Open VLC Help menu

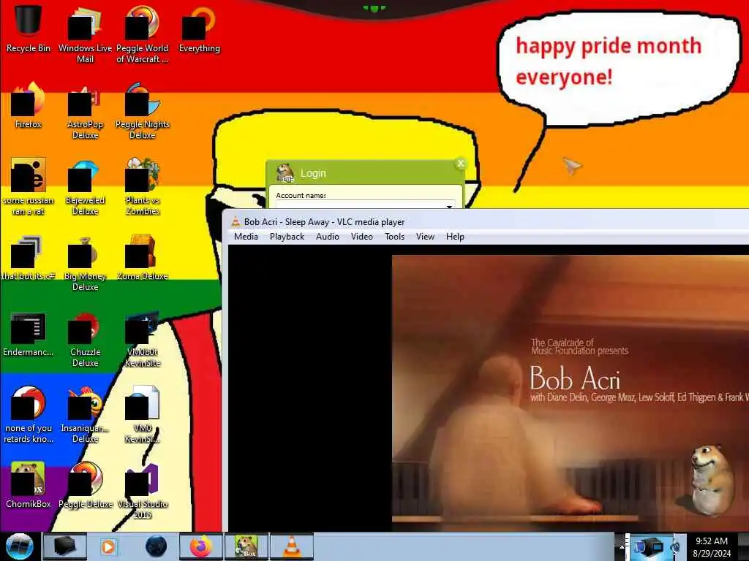455,237
